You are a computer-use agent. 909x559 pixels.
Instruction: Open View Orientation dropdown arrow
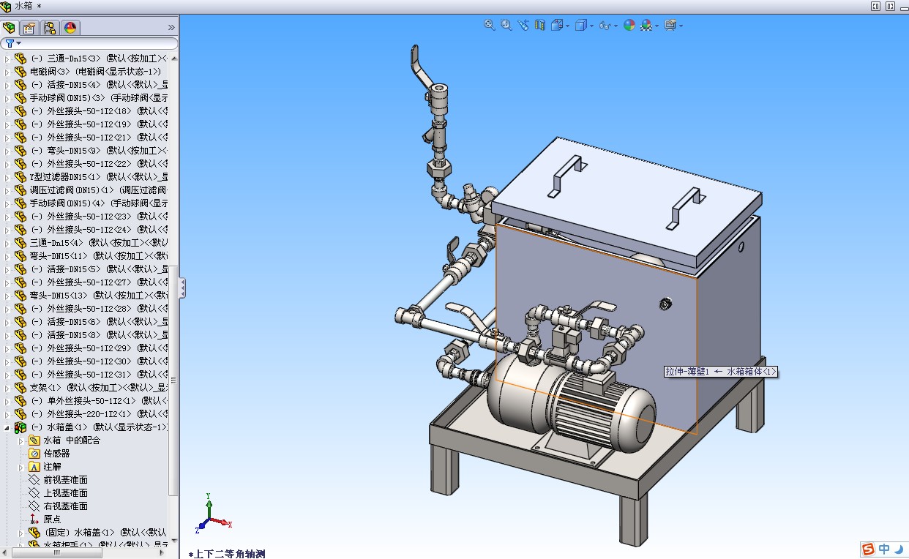pos(568,26)
